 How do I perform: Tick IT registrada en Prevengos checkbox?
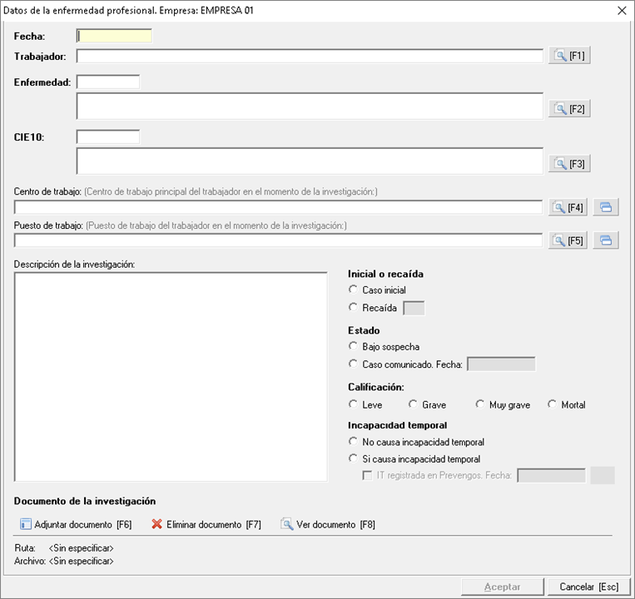point(367,476)
